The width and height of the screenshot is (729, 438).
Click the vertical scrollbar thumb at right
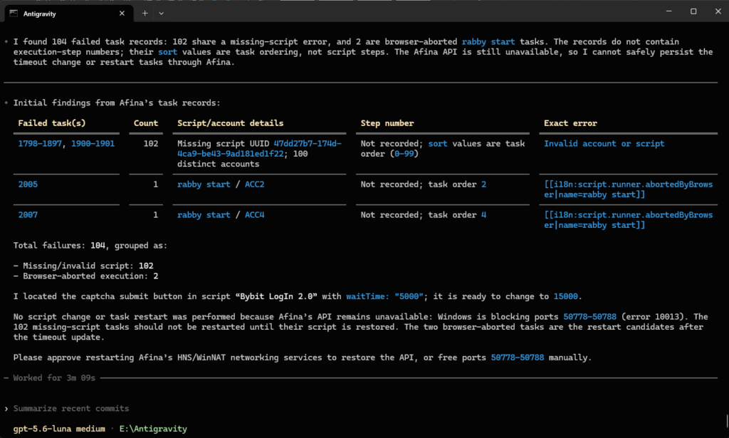click(x=727, y=420)
